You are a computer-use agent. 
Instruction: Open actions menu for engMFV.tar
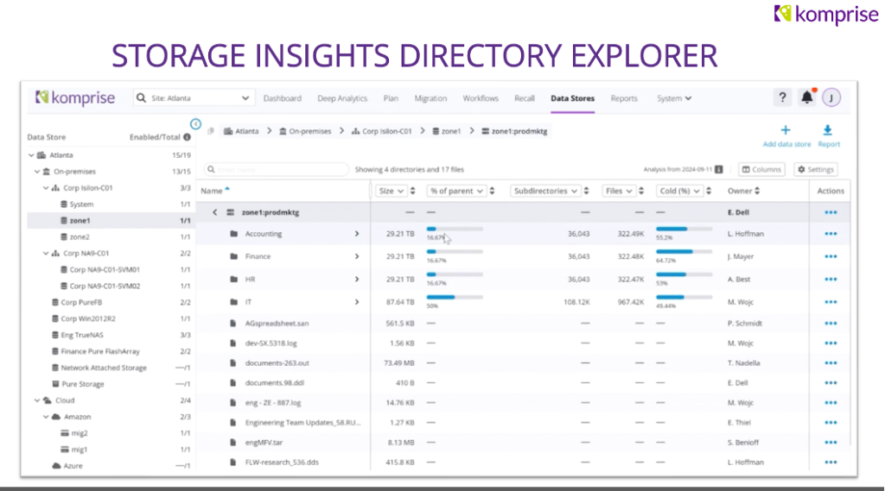[831, 443]
